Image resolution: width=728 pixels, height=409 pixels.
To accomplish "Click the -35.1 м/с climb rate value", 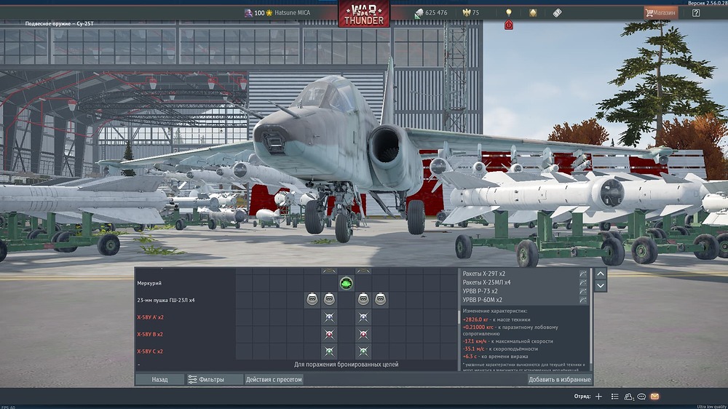I will point(474,349).
